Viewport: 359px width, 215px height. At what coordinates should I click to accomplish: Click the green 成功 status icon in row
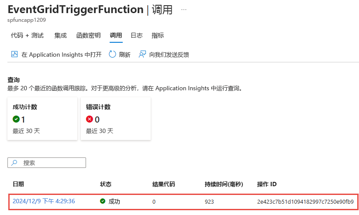pos(103,201)
